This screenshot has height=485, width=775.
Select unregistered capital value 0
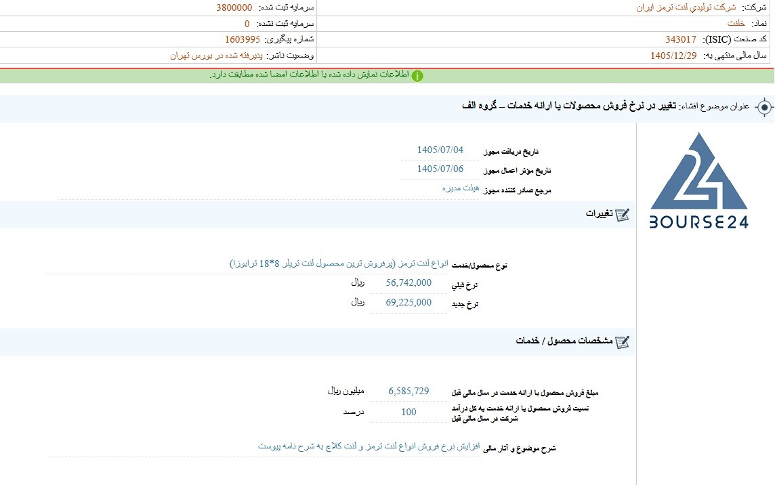[247, 24]
